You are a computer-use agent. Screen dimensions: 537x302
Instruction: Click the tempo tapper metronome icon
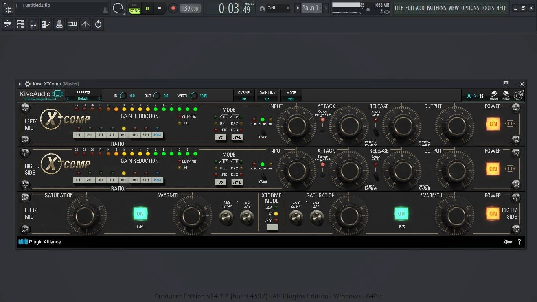(85, 24)
